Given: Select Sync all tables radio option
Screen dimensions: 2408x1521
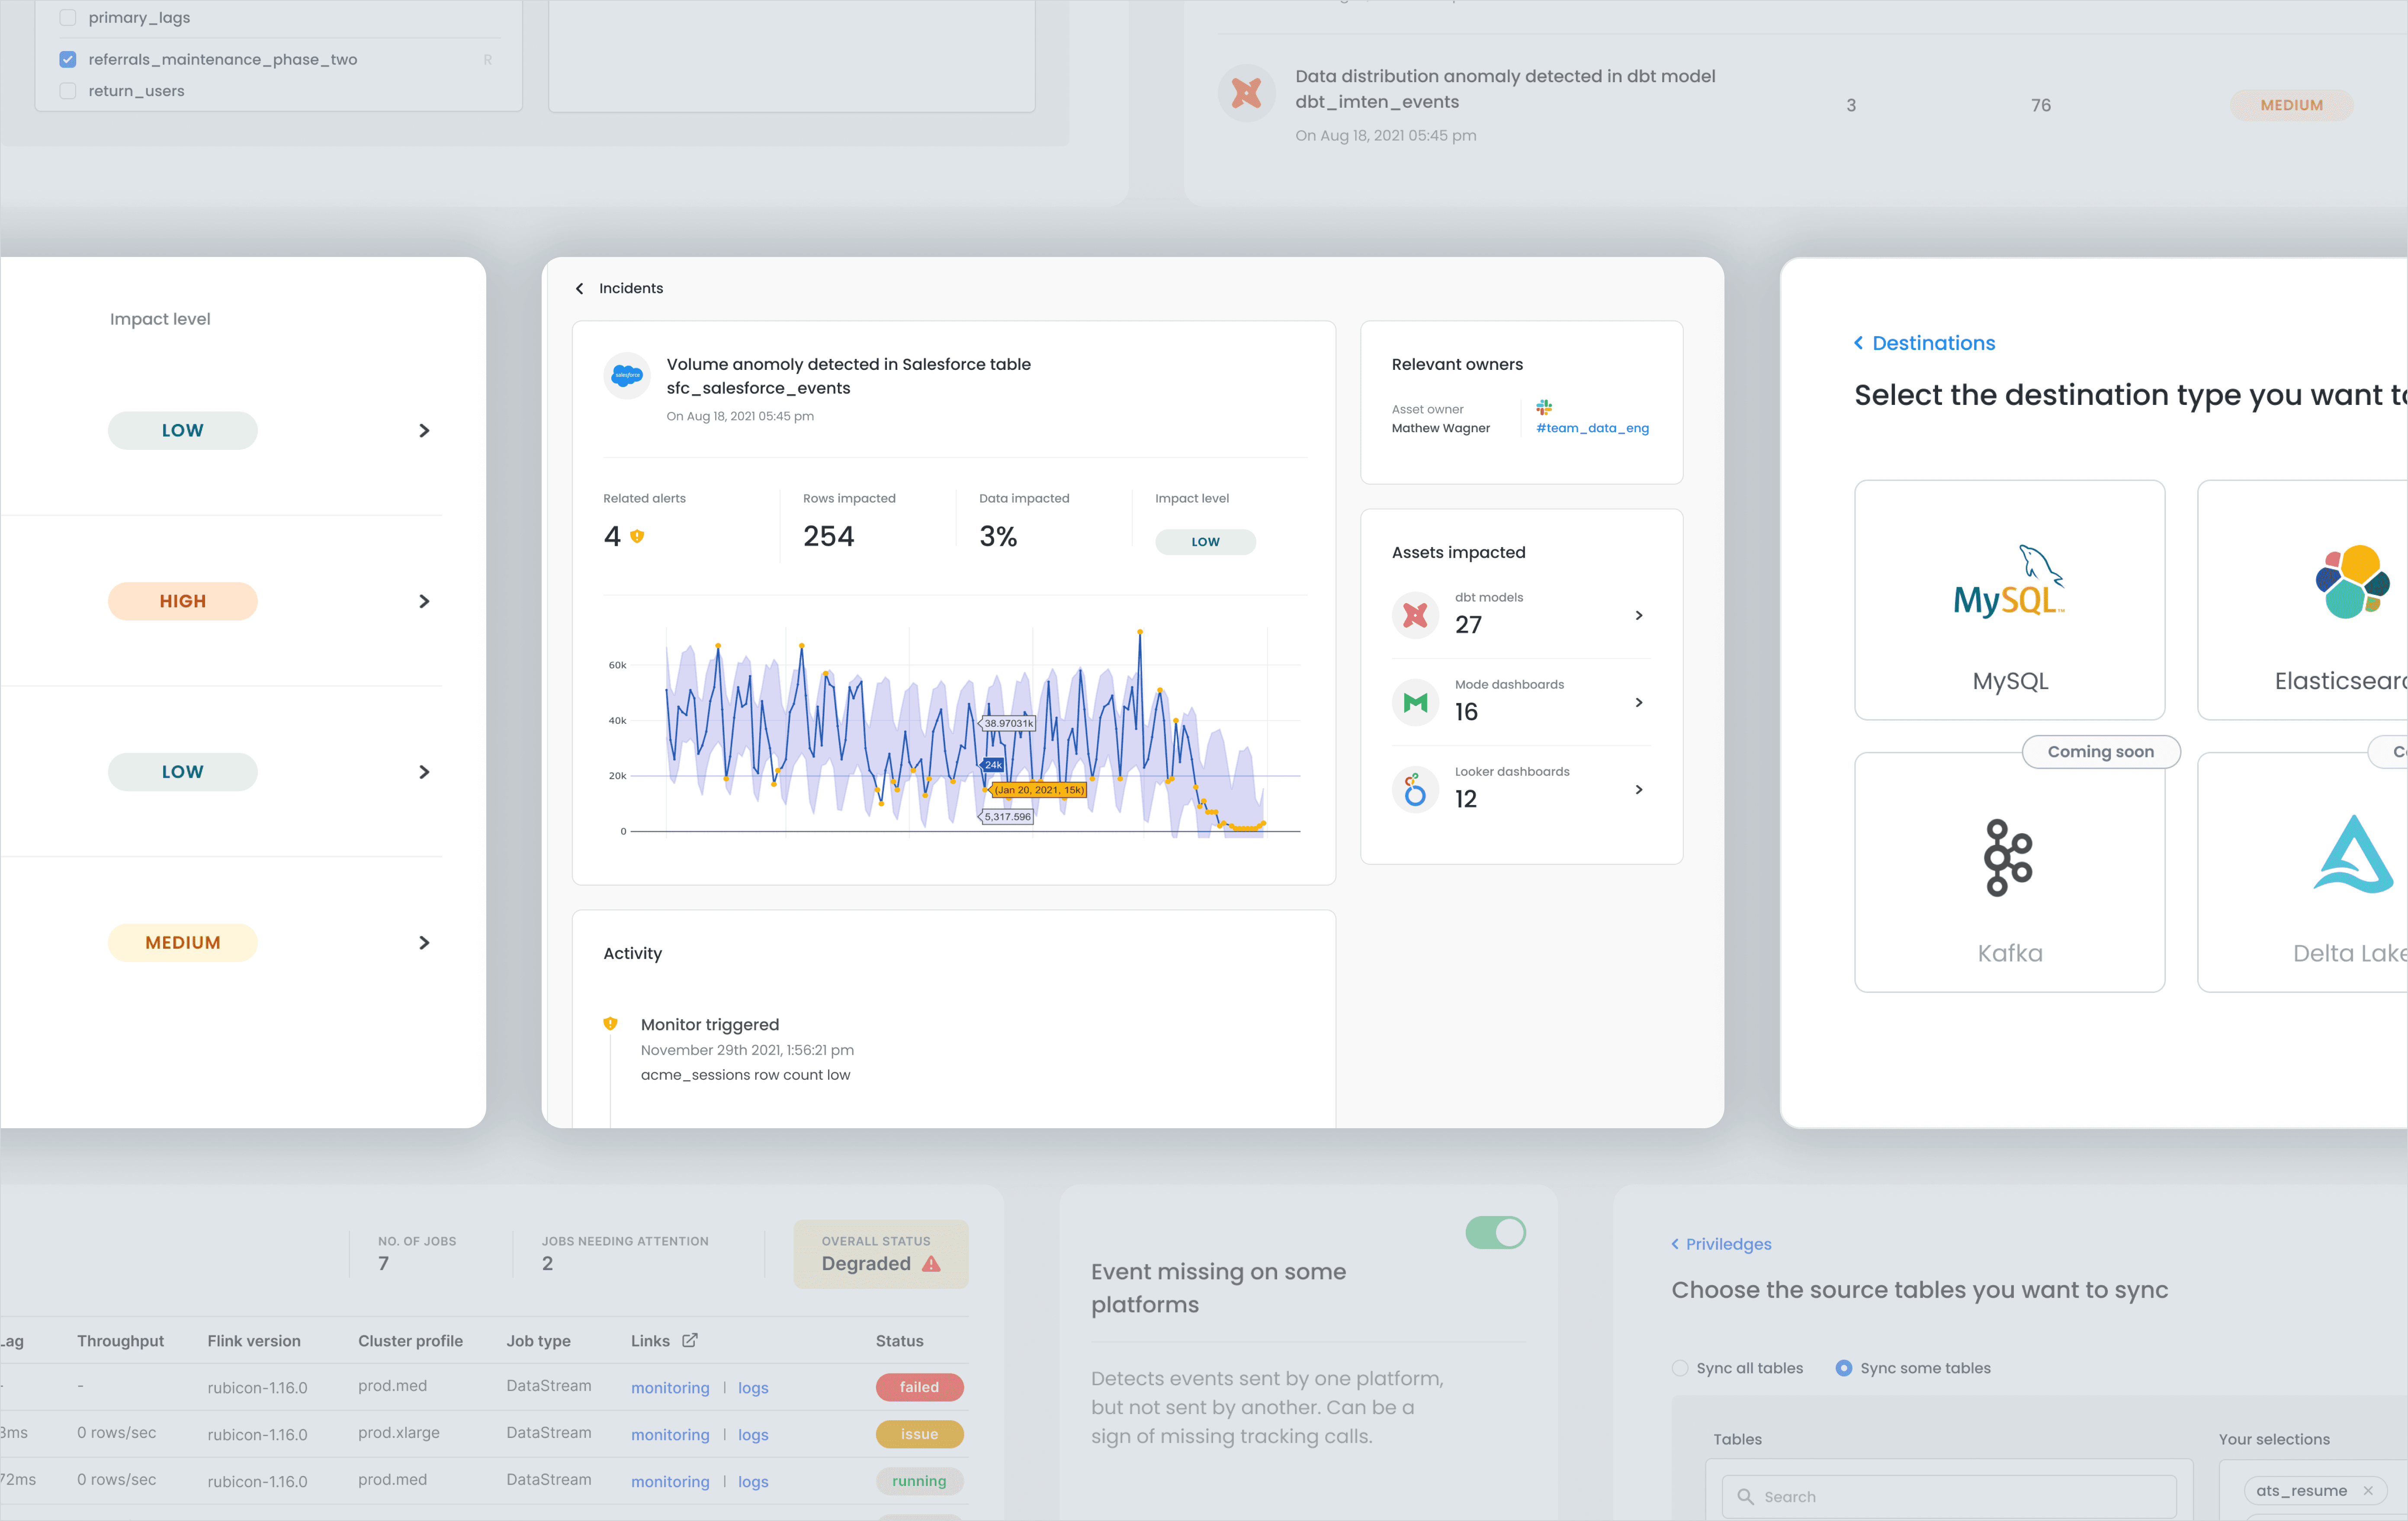Looking at the screenshot, I should tap(1680, 1368).
